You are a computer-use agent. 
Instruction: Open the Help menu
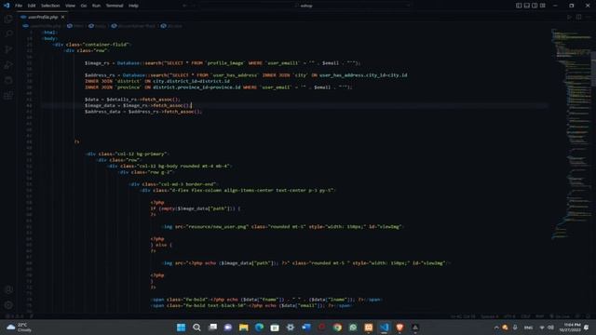133,6
